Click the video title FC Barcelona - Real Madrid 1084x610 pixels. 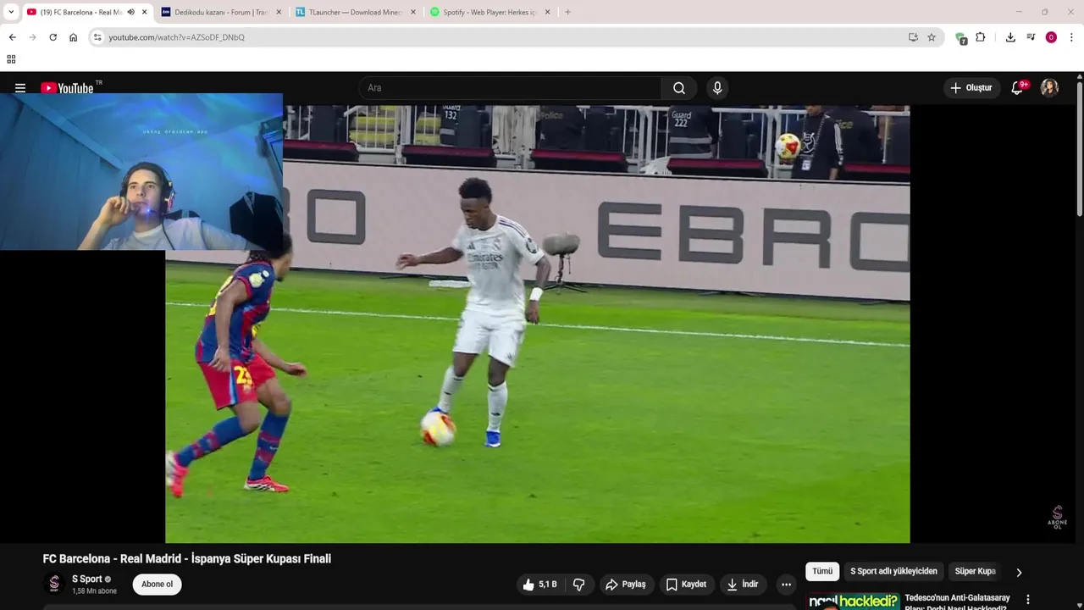click(187, 559)
